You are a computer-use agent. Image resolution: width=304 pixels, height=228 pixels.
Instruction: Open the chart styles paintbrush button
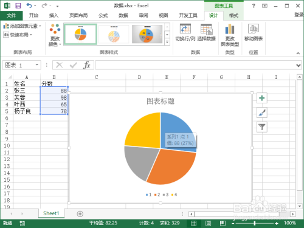[262, 112]
